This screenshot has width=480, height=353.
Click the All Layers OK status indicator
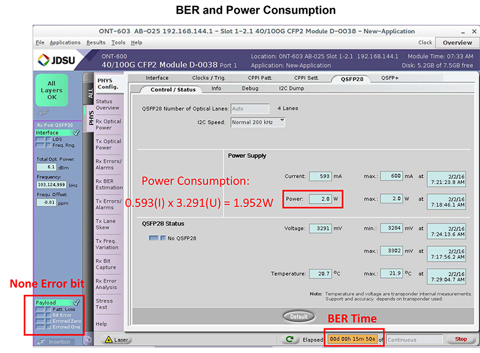pyautogui.click(x=52, y=89)
